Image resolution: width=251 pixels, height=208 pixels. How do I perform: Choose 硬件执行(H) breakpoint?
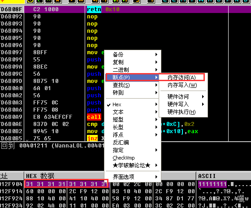[x=183, y=112]
